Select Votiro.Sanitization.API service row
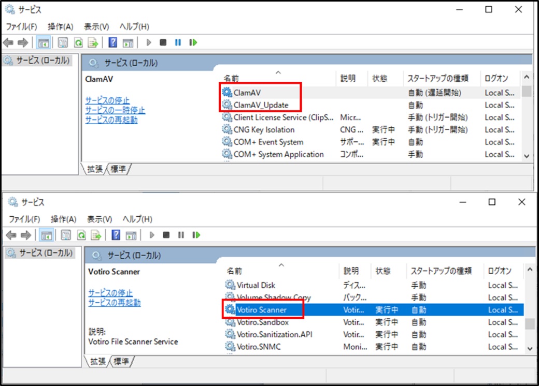The height and width of the screenshot is (386, 539). point(373,335)
